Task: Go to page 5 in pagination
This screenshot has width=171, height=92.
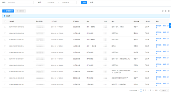Action: [150, 90]
